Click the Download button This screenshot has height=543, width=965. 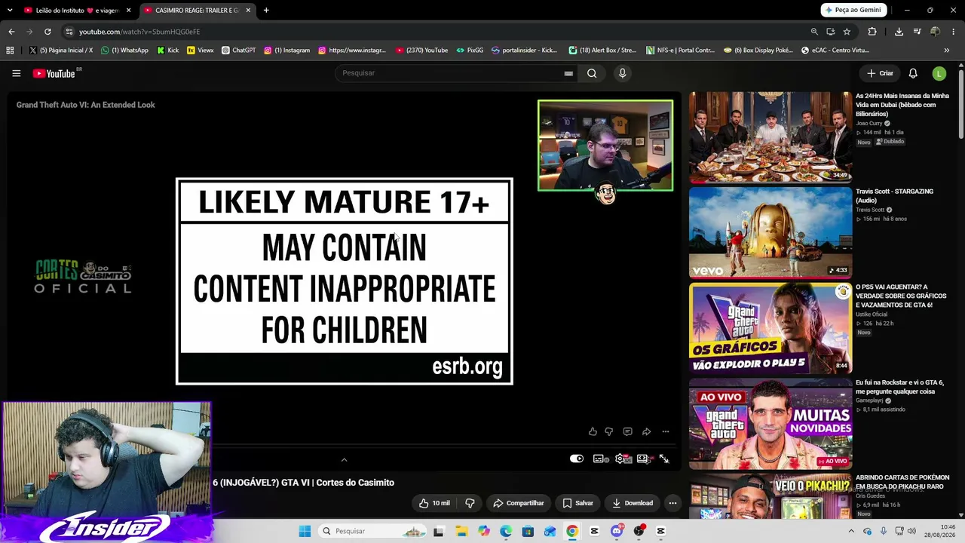tap(633, 503)
